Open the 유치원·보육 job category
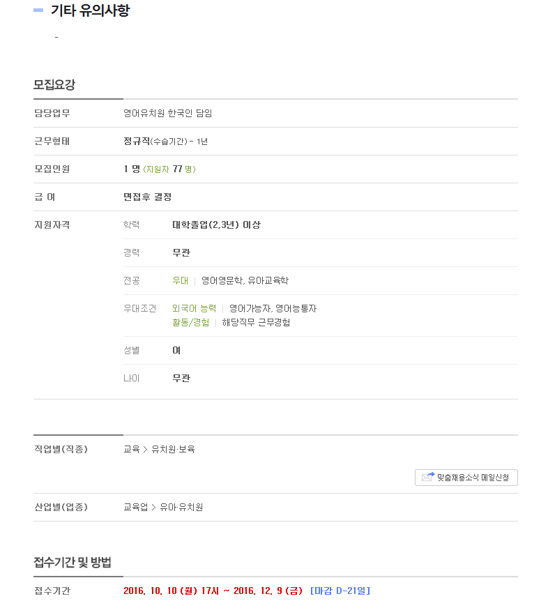 coord(173,449)
